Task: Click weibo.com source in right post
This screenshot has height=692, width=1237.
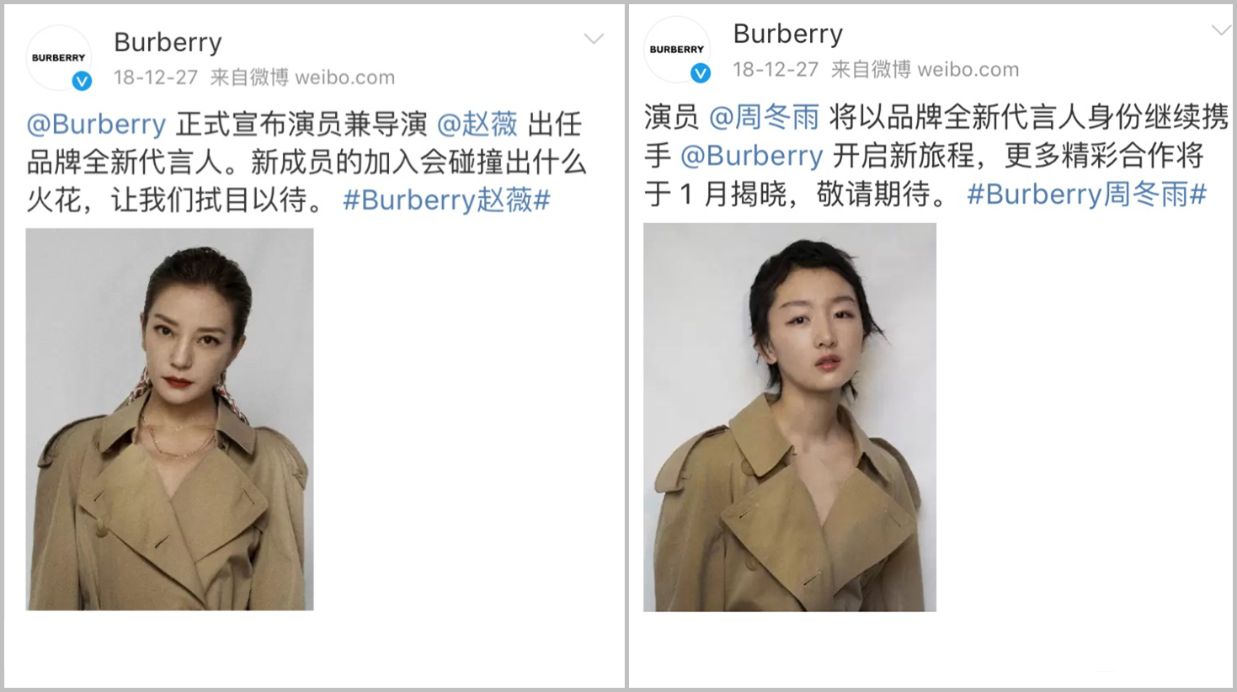Action: coord(968,69)
